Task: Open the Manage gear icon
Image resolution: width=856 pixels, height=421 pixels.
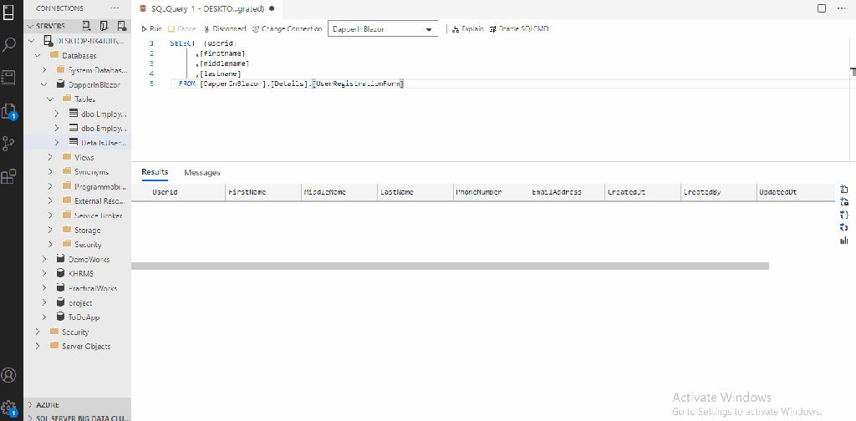Action: pyautogui.click(x=10, y=408)
